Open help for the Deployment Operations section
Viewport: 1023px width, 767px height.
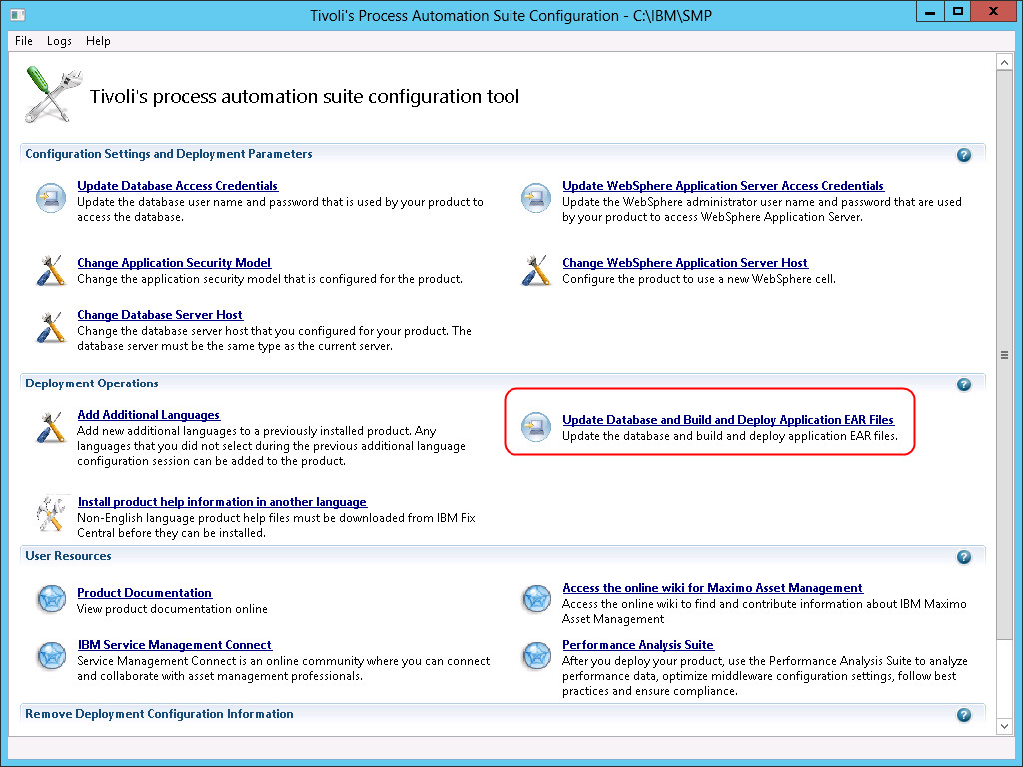pyautogui.click(x=964, y=384)
